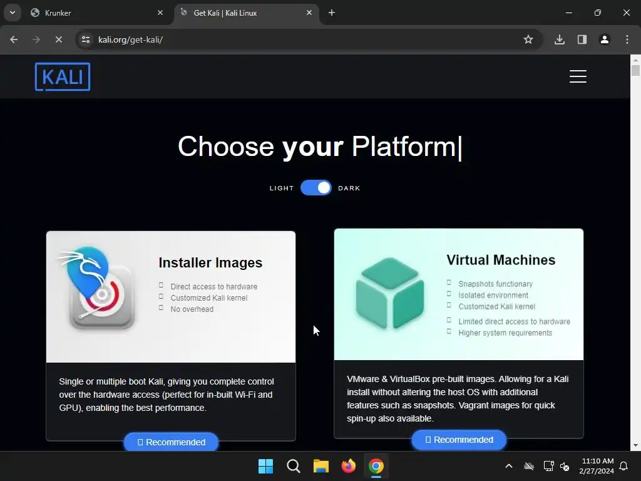Click the 'No overhead' text

[192, 309]
